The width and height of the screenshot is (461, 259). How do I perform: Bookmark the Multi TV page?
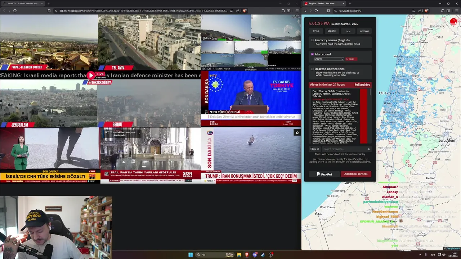click(x=49, y=11)
